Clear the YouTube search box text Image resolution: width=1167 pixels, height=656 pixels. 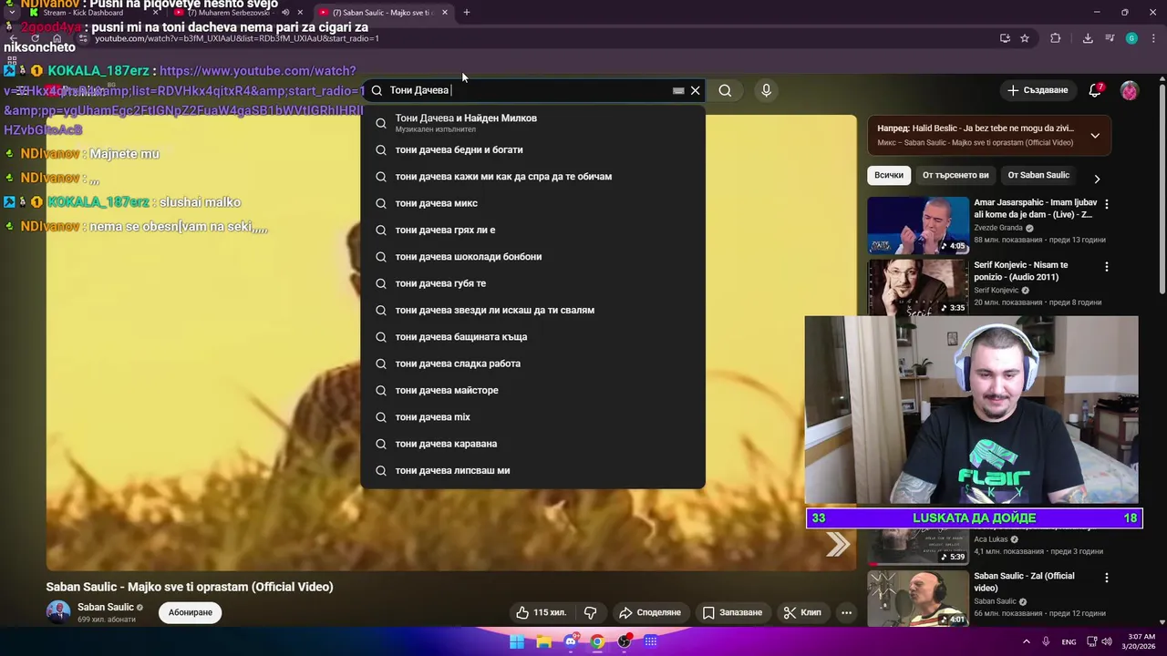pos(695,90)
